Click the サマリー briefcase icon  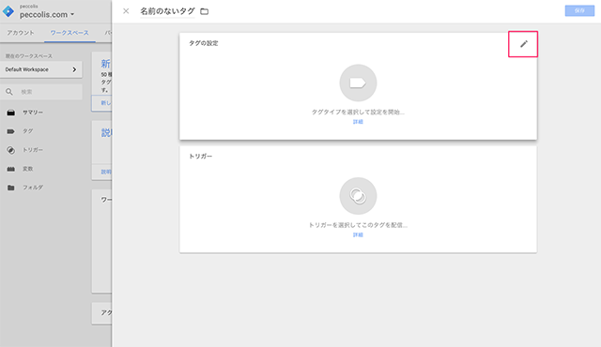point(11,113)
